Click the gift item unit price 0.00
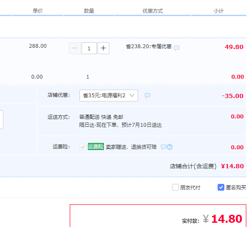Viewport: 251px width, 227px height. click(37, 77)
